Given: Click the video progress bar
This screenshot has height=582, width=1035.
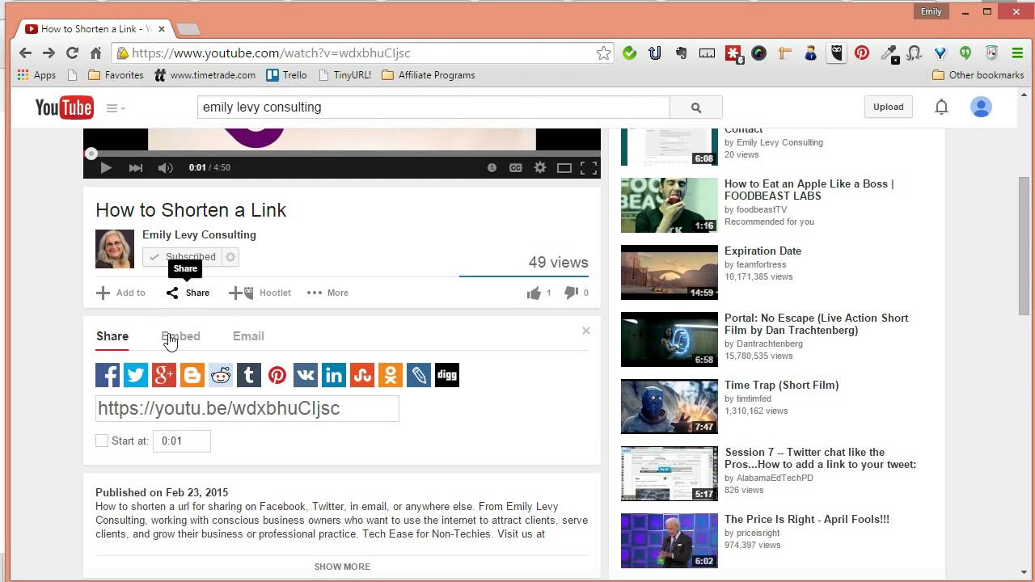Looking at the screenshot, I should pyautogui.click(x=342, y=153).
